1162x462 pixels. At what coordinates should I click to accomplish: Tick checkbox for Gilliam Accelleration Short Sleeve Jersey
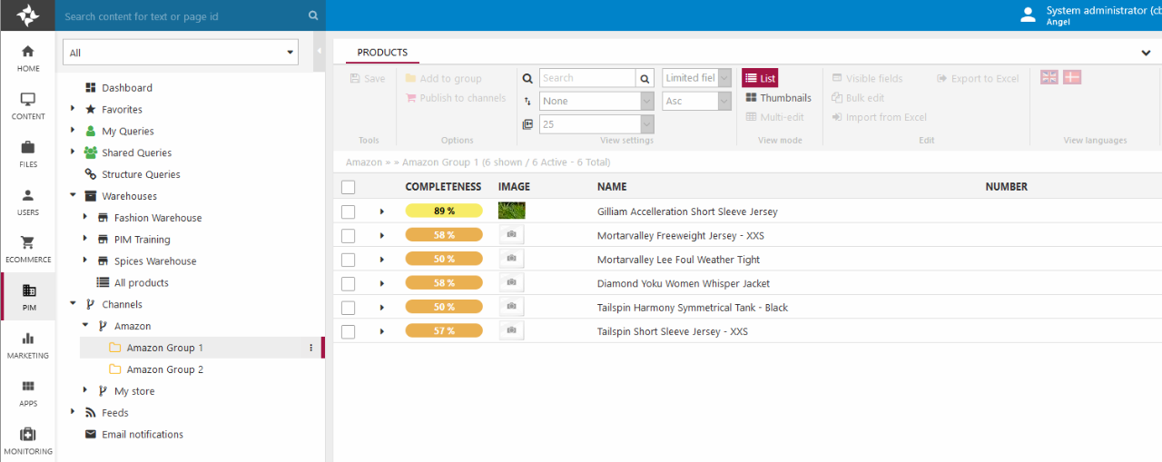point(348,211)
